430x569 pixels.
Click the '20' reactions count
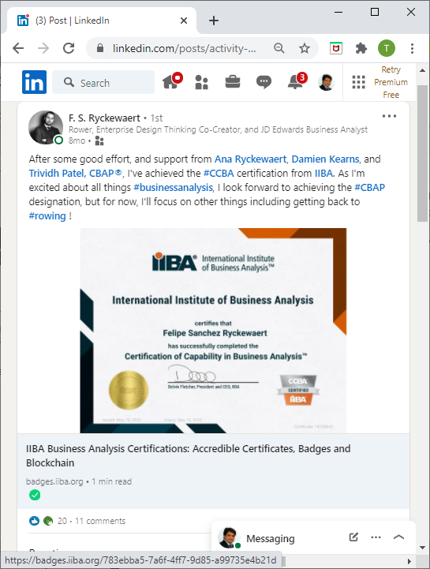[x=62, y=521]
